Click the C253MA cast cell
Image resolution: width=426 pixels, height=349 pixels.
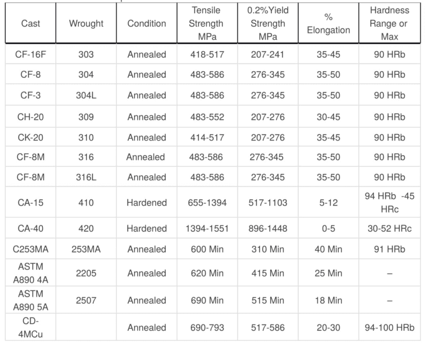tap(31, 249)
